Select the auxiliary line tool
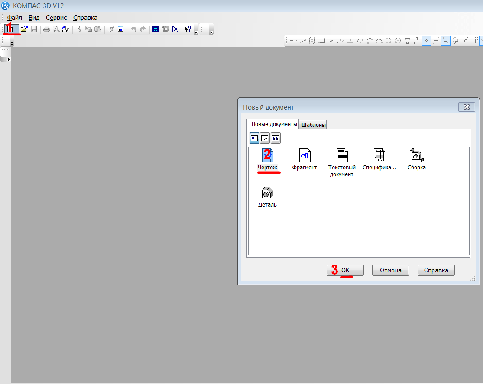Image resolution: width=483 pixels, height=384 pixels. point(293,41)
